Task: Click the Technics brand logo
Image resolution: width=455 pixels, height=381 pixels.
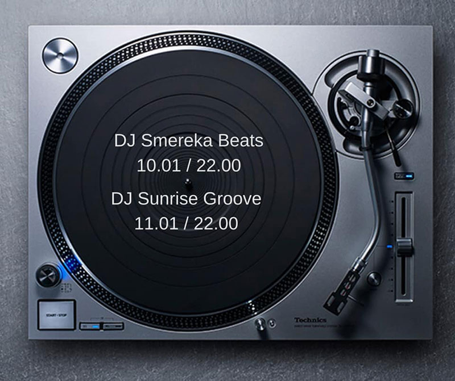Action: [x=309, y=321]
